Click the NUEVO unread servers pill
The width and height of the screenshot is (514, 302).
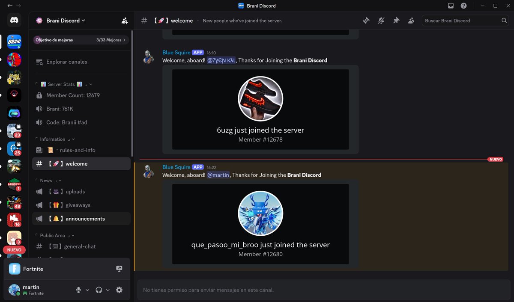(x=14, y=250)
